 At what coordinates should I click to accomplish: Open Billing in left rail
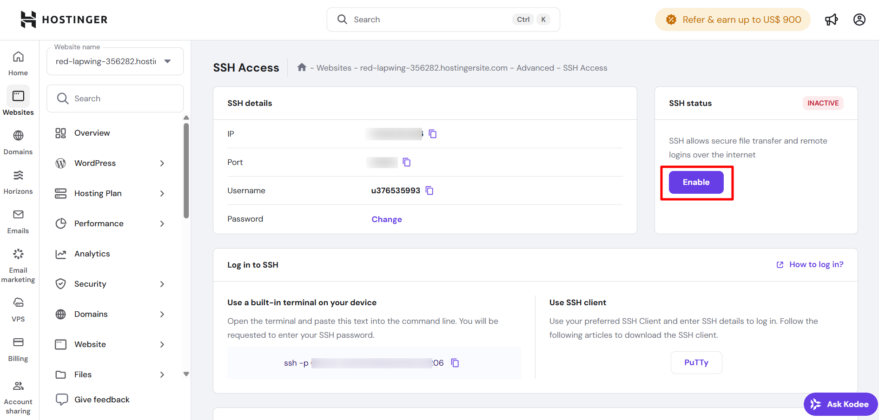(x=18, y=349)
